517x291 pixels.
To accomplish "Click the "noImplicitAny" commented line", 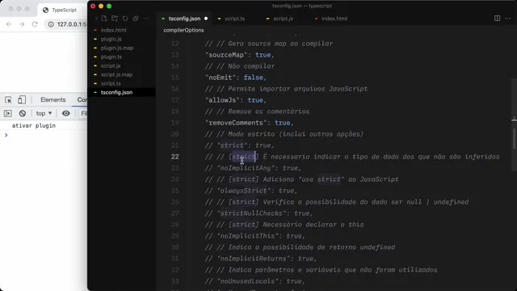I will [253, 168].
